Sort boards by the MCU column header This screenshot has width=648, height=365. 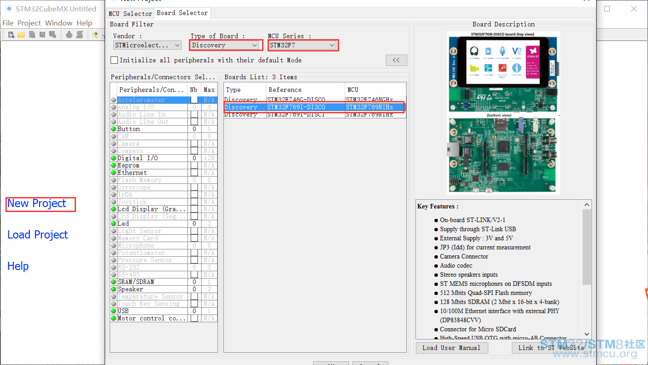pos(375,90)
